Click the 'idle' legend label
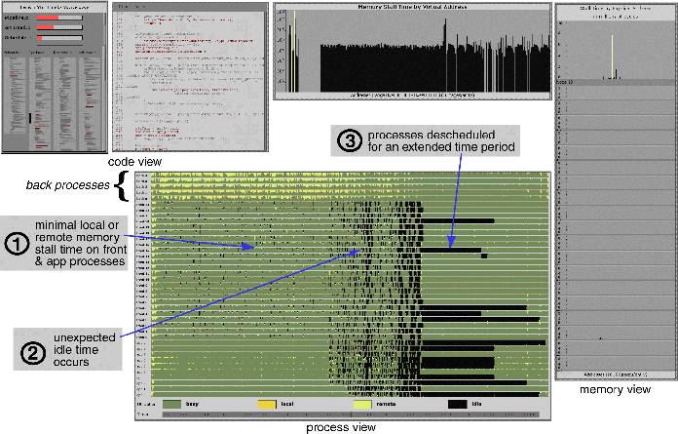Viewport: 678px width, 434px height. point(476,404)
